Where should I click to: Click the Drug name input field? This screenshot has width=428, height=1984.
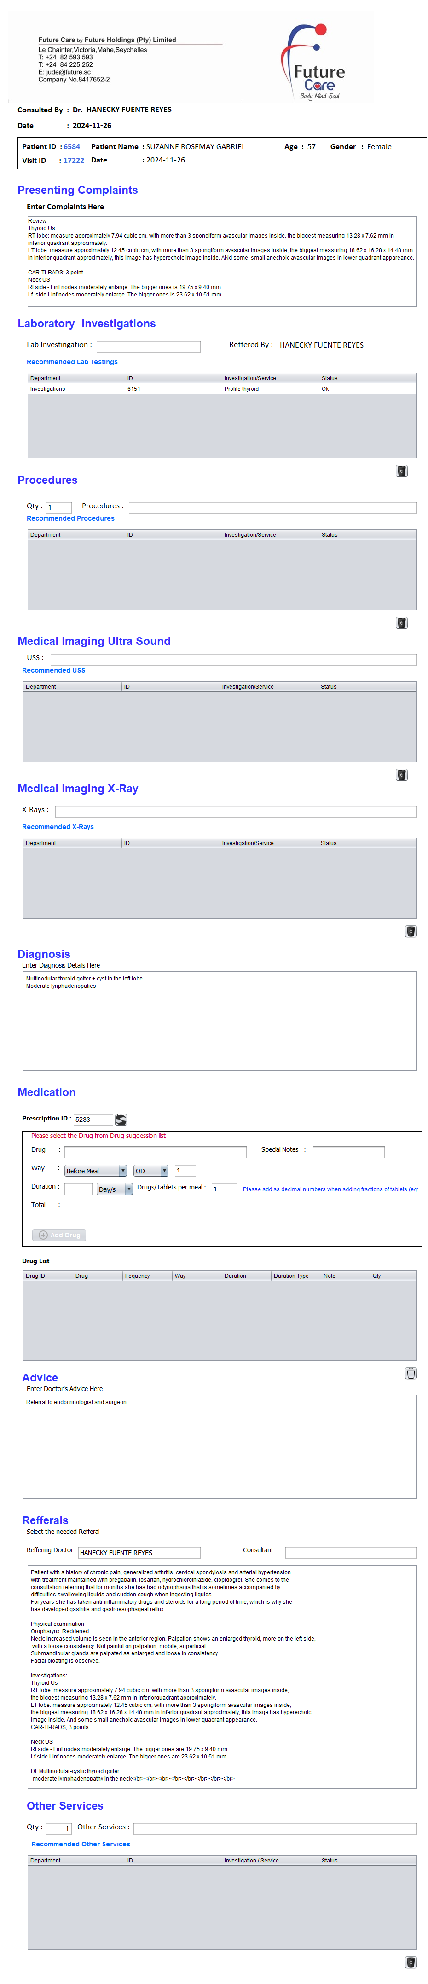coord(155,1152)
